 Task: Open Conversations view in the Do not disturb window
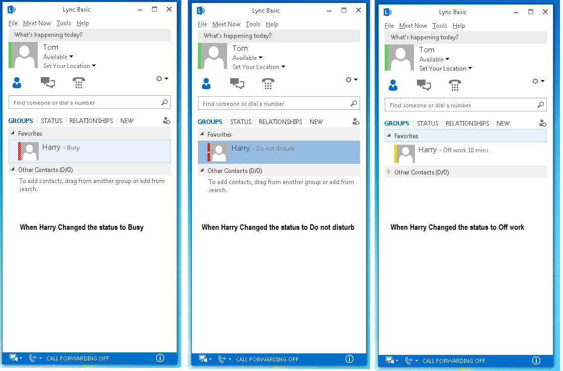point(237,84)
